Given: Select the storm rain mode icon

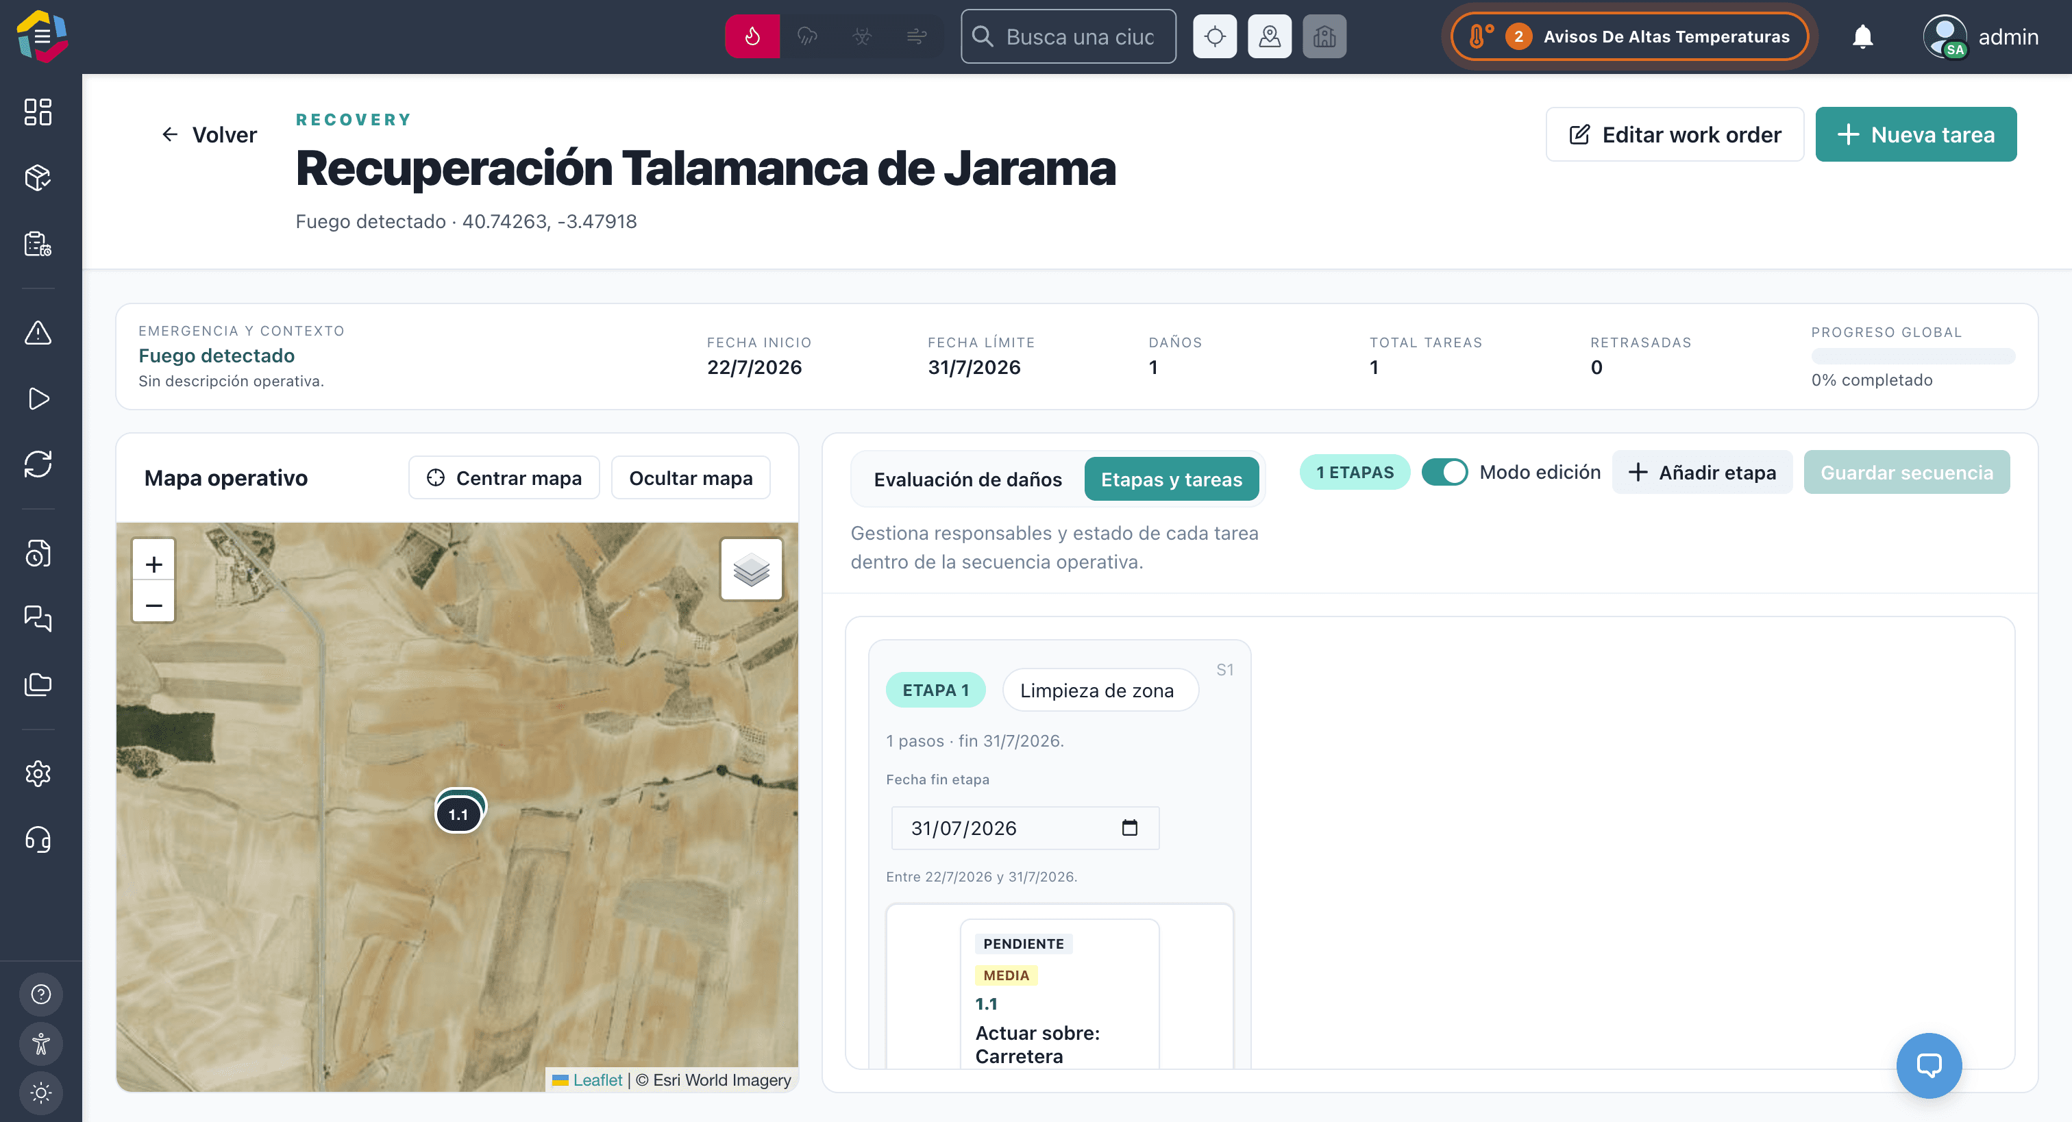Looking at the screenshot, I should click(806, 36).
